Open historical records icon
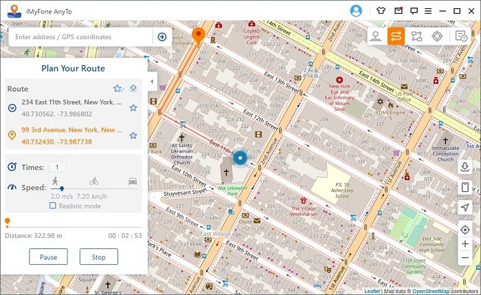This screenshot has width=481, height=295. coord(461,36)
